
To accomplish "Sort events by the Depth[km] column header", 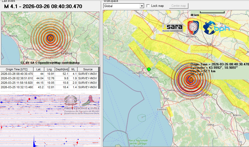I will (x=62, y=69).
